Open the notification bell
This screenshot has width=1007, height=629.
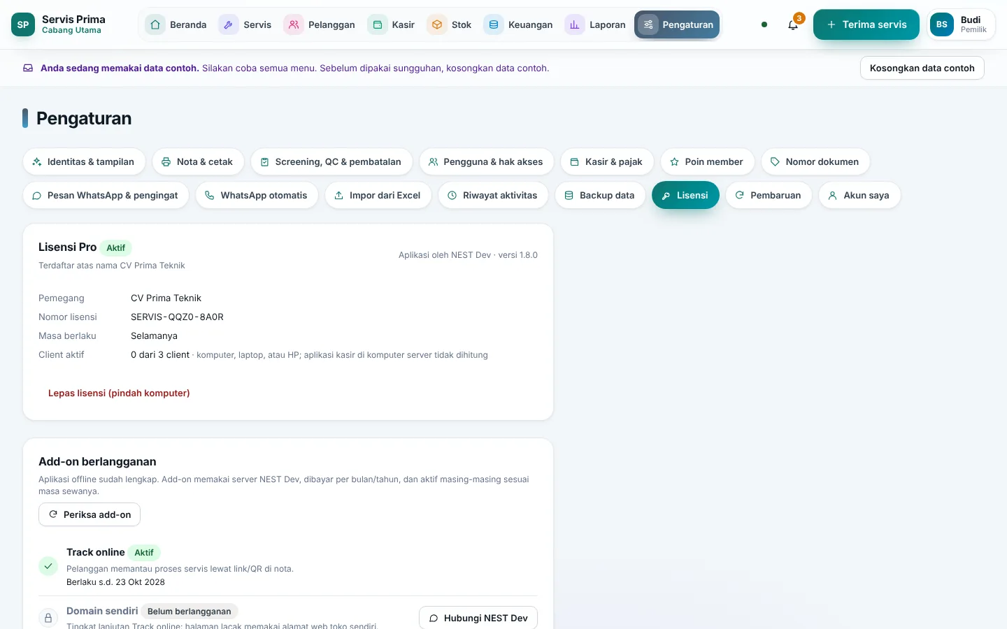point(792,24)
